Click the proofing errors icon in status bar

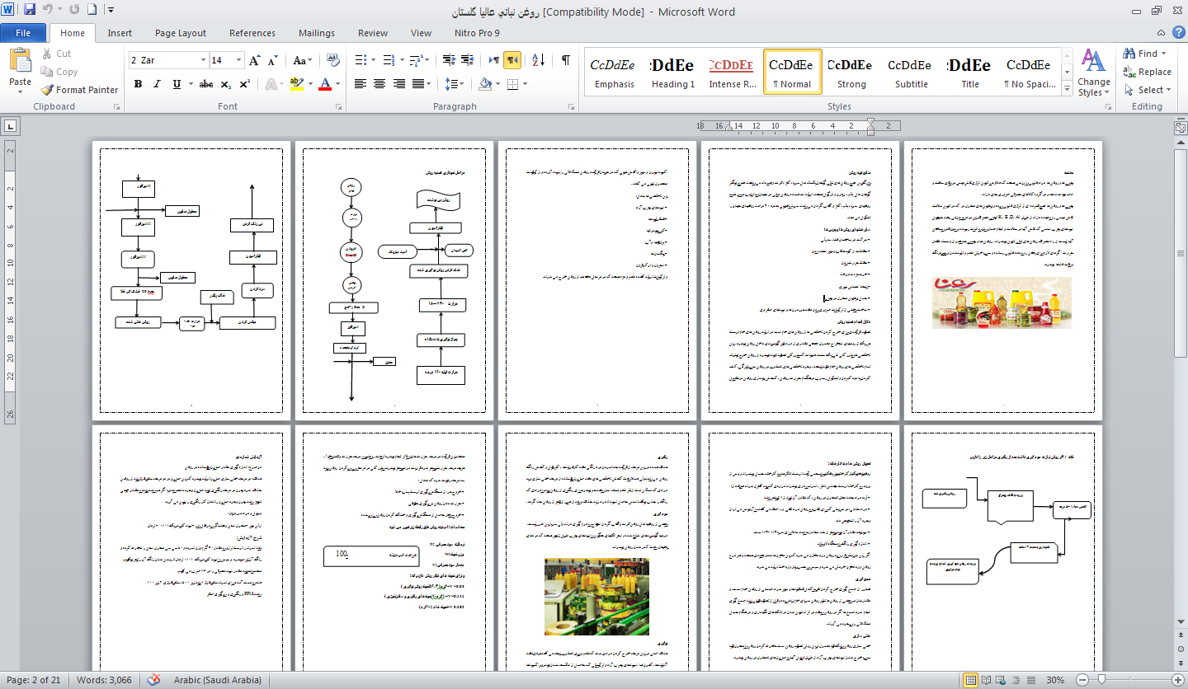tap(153, 680)
